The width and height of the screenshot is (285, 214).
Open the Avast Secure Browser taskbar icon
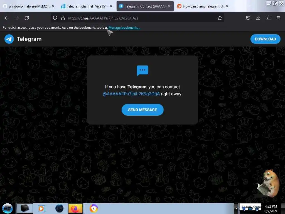94,208
